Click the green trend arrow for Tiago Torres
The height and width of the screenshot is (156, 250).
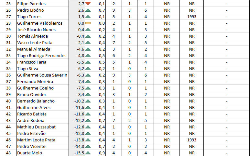(88, 17)
